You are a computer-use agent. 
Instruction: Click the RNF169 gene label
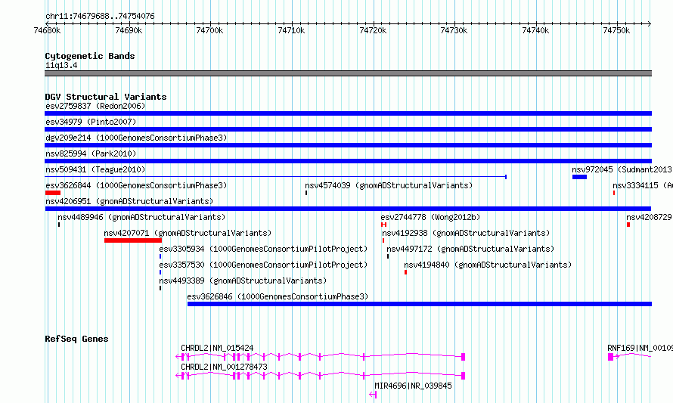pos(640,348)
